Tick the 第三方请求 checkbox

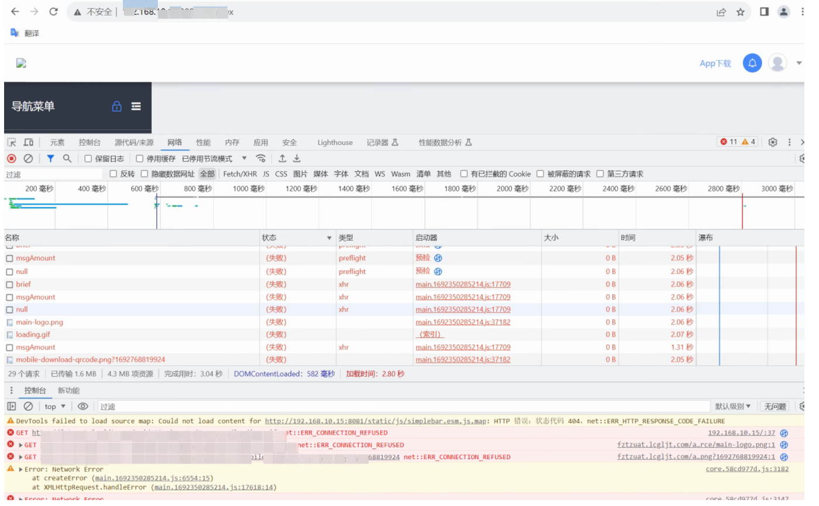pos(600,174)
